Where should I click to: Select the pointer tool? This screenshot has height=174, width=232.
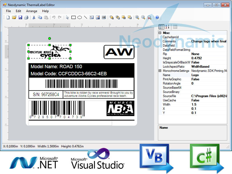coord(67,17)
